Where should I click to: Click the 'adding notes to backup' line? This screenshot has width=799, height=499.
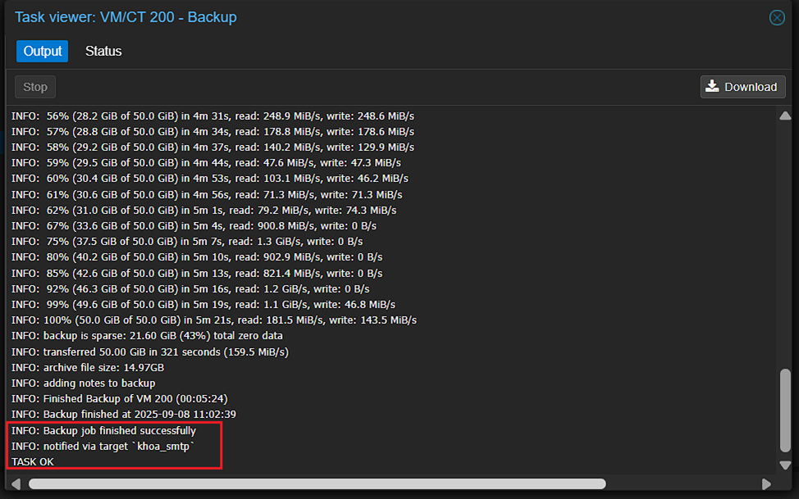click(x=83, y=383)
